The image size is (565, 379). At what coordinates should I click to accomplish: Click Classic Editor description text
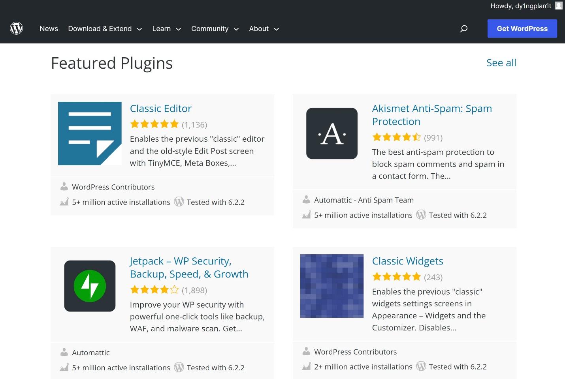tap(197, 151)
